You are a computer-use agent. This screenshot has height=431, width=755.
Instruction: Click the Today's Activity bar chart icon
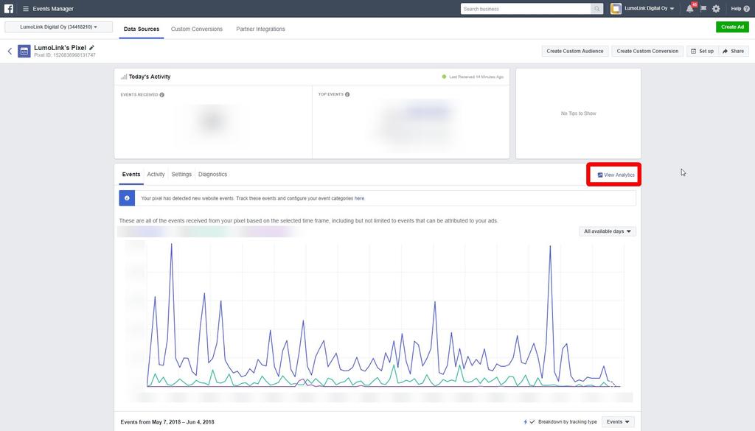tap(124, 77)
